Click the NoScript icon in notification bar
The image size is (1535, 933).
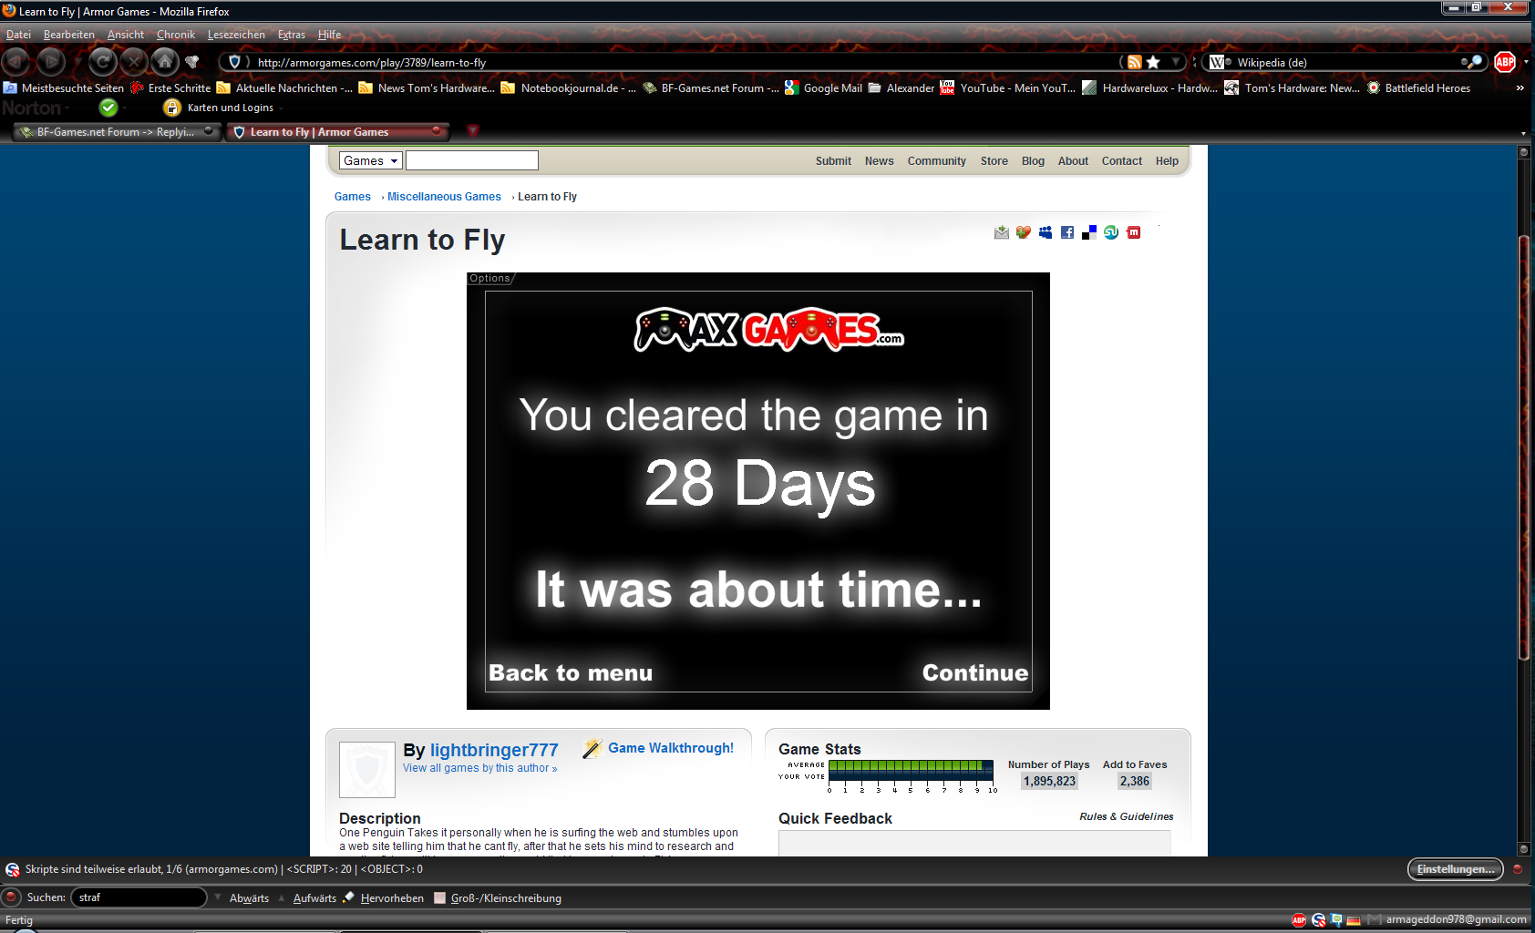pos(13,869)
